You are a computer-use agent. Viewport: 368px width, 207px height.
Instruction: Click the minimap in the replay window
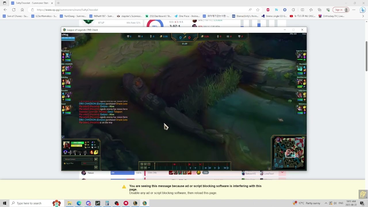(x=289, y=153)
